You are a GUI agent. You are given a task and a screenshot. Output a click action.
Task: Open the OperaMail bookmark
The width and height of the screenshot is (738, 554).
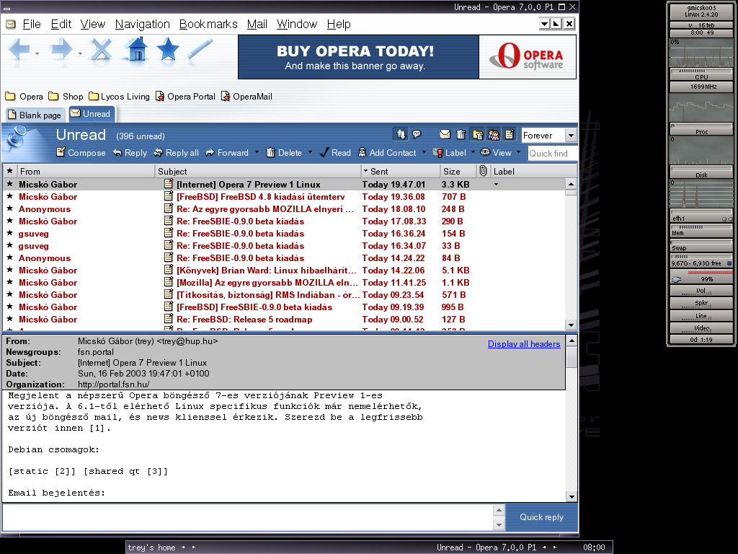246,97
